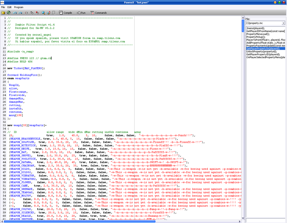Open the Edit menu
The image size is (287, 223).
coord(9,7)
